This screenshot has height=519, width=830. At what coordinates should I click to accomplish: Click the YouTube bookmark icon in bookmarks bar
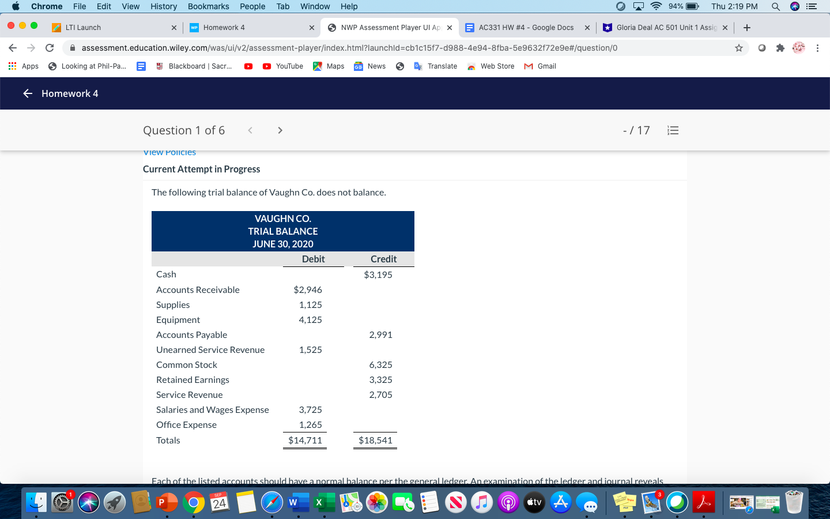click(x=267, y=66)
